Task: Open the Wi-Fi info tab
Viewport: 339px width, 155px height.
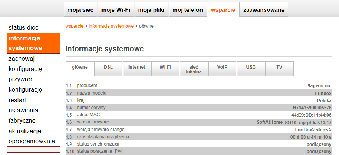Action: pyautogui.click(x=165, y=67)
